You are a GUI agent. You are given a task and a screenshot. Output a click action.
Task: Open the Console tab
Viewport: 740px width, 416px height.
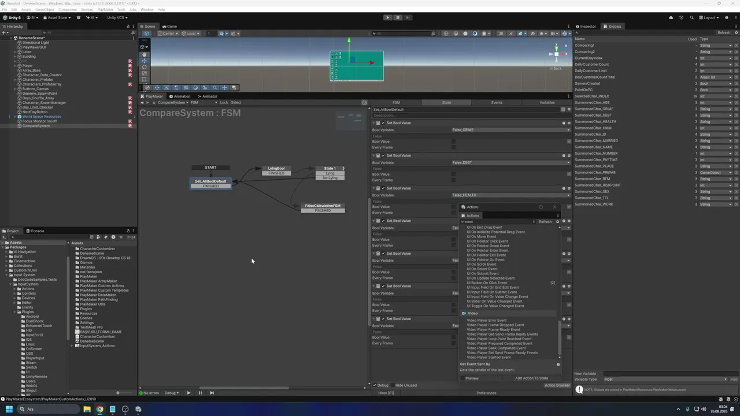point(35,231)
